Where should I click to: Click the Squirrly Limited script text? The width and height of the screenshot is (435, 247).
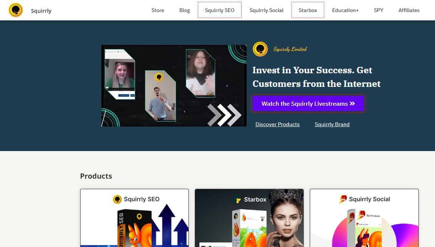290,49
